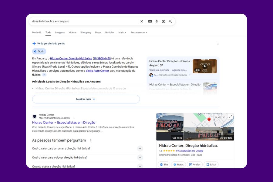Click the red location pin on the map
Screen dimensions: 273x182
point(209,120)
